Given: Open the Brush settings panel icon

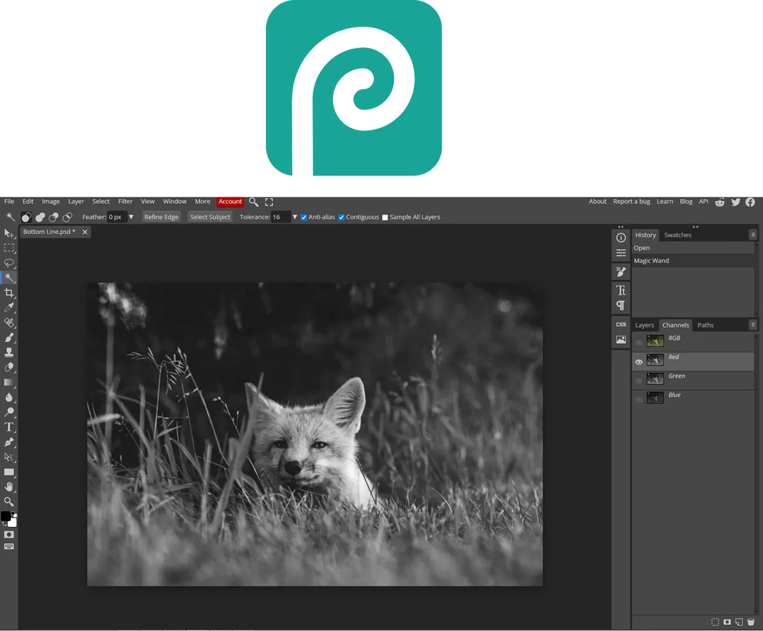Looking at the screenshot, I should click(x=621, y=272).
